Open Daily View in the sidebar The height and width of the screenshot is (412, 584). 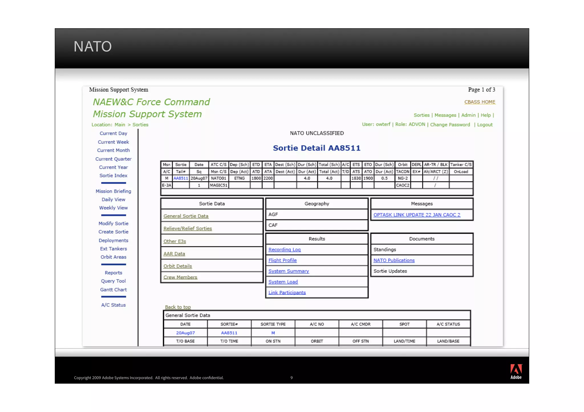pos(113,200)
